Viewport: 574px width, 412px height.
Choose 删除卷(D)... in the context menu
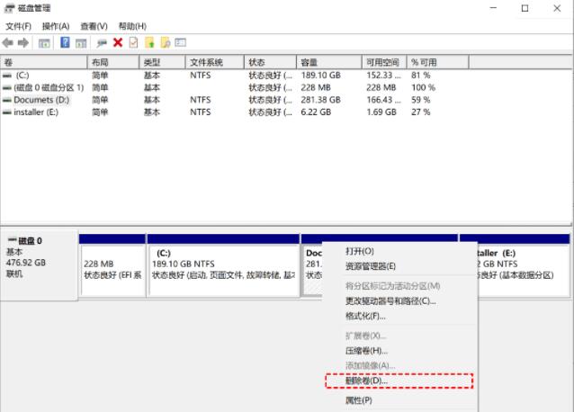(366, 381)
